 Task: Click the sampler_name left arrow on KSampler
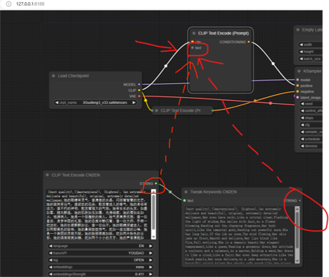pyautogui.click(x=303, y=132)
